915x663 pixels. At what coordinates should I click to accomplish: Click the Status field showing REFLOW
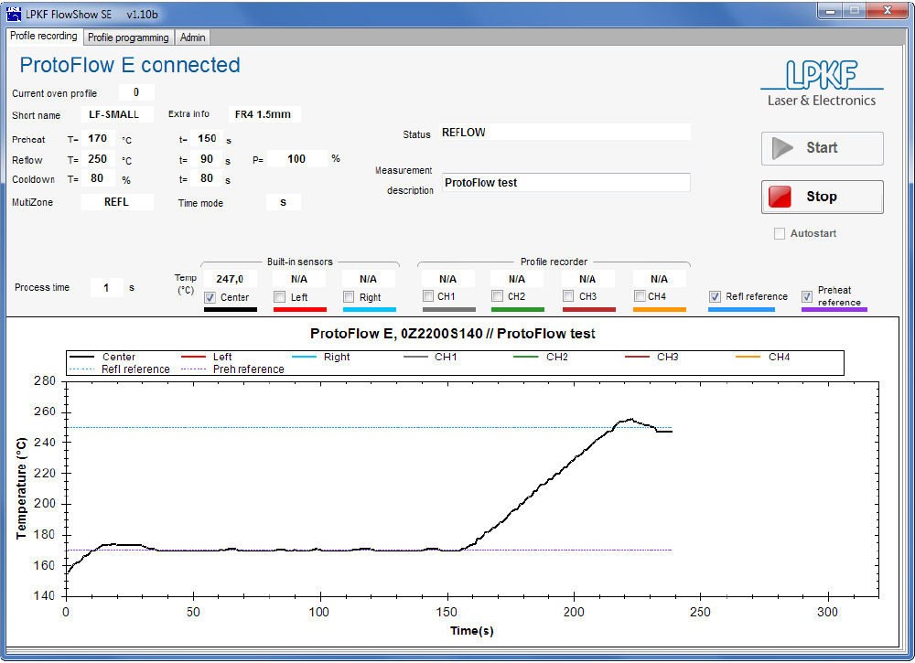coord(565,133)
